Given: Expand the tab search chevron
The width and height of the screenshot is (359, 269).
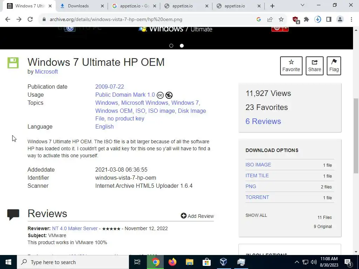Looking at the screenshot, I should click(303, 5).
